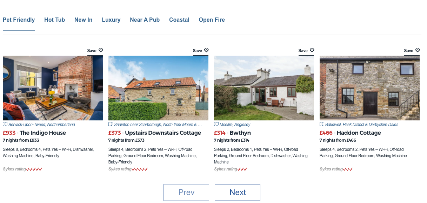Click map icon beside Bakewell, Peak District

click(x=322, y=124)
